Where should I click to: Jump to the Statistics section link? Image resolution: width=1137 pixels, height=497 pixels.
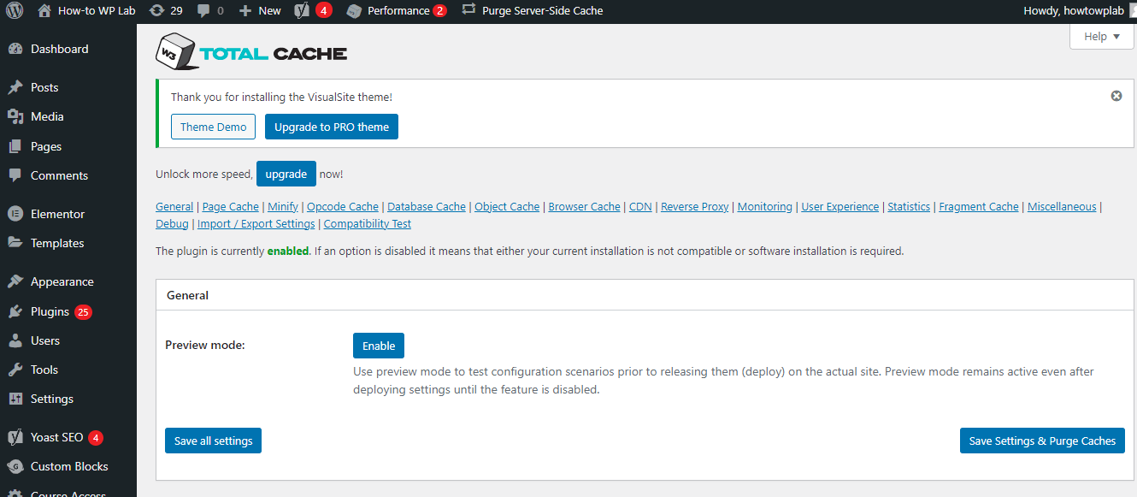point(909,206)
